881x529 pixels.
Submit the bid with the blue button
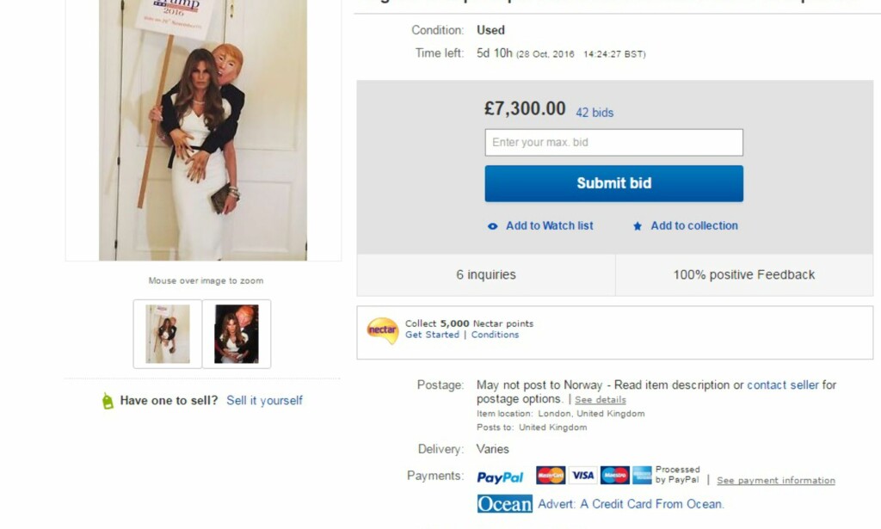point(613,183)
